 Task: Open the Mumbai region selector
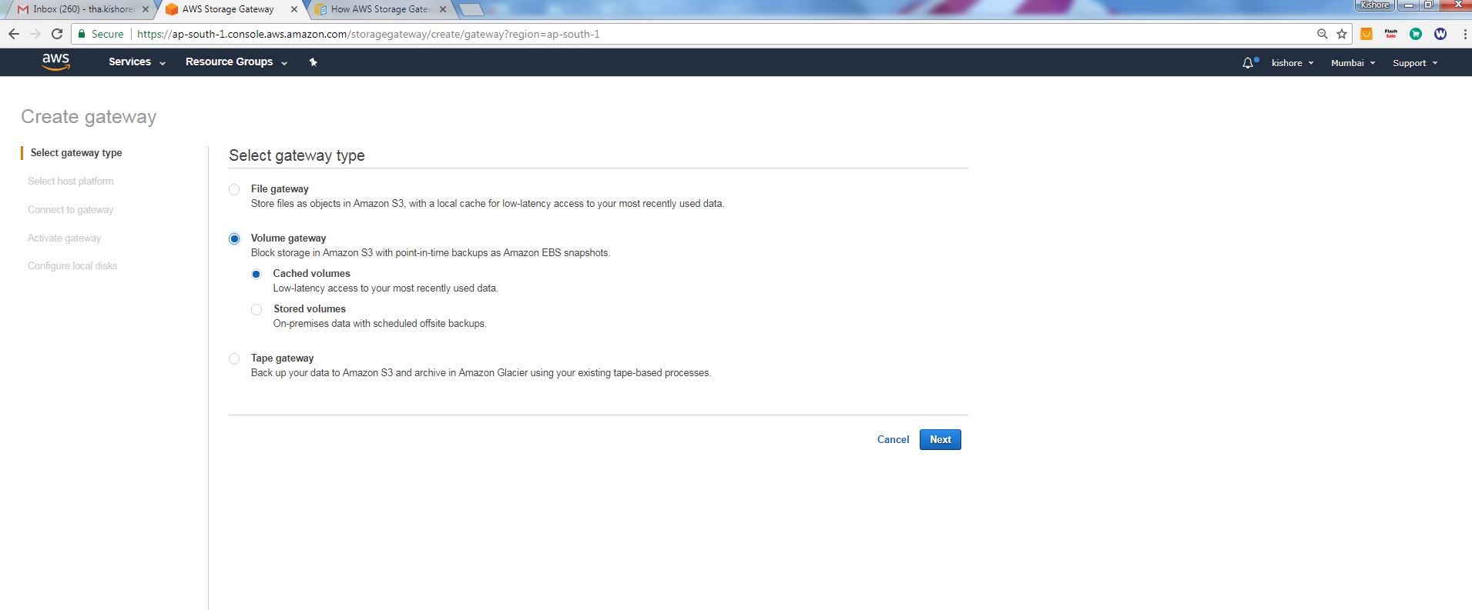click(x=1353, y=63)
